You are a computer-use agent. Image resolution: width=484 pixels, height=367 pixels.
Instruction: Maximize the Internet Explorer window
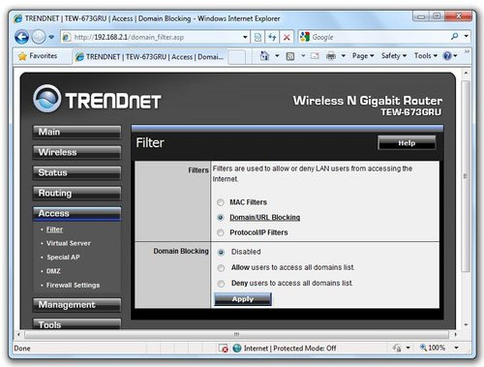(437, 16)
